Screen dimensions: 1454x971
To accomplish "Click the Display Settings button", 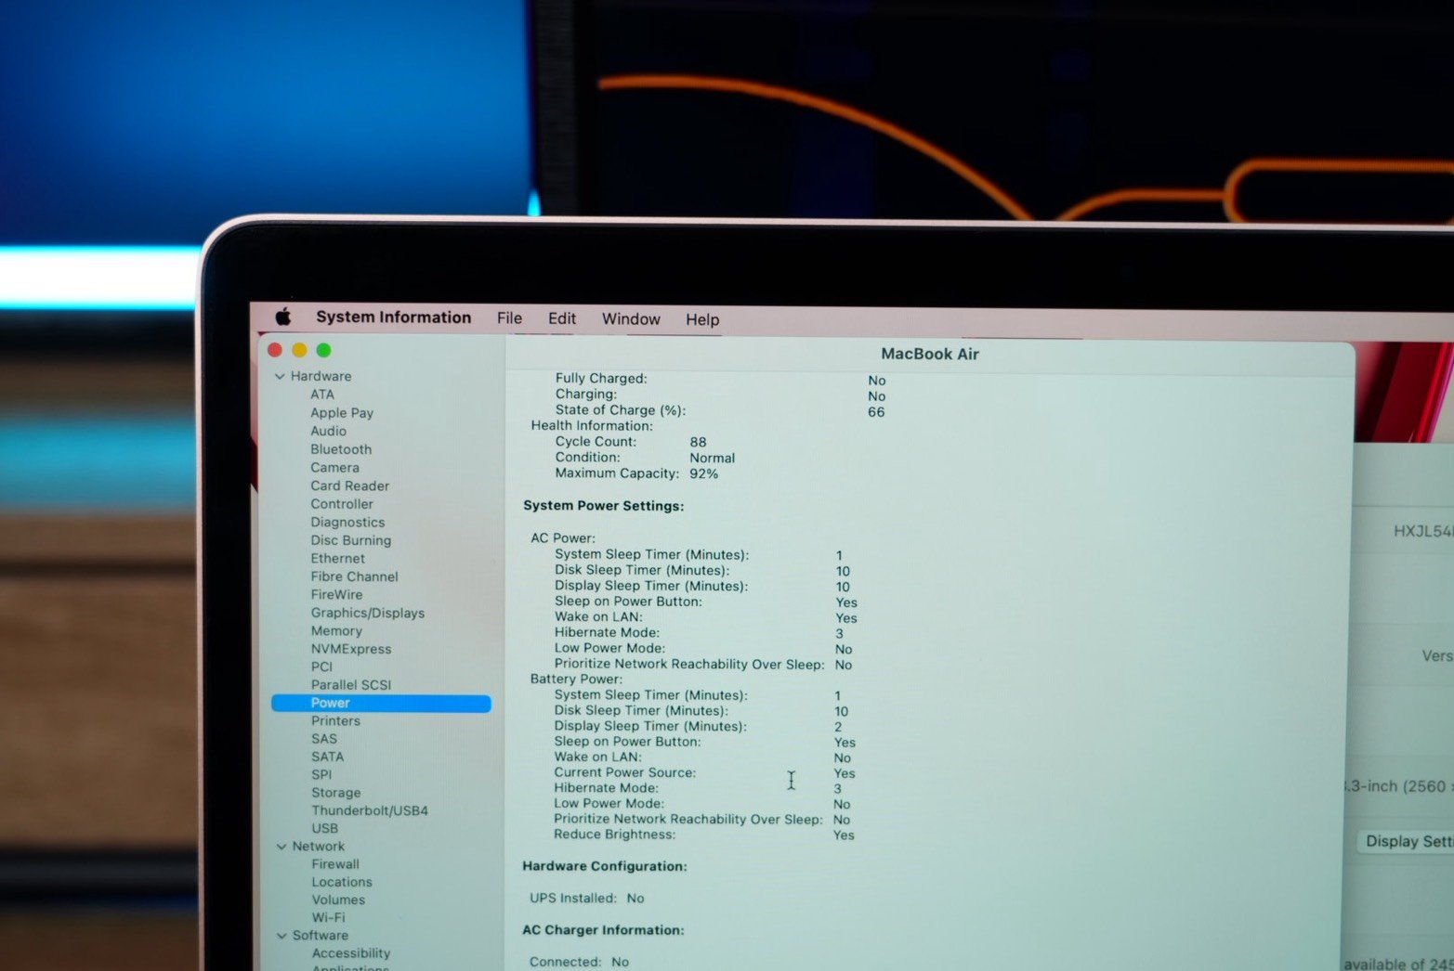I will coord(1407,842).
